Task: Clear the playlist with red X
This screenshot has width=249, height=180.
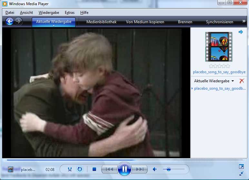Action: click(242, 81)
